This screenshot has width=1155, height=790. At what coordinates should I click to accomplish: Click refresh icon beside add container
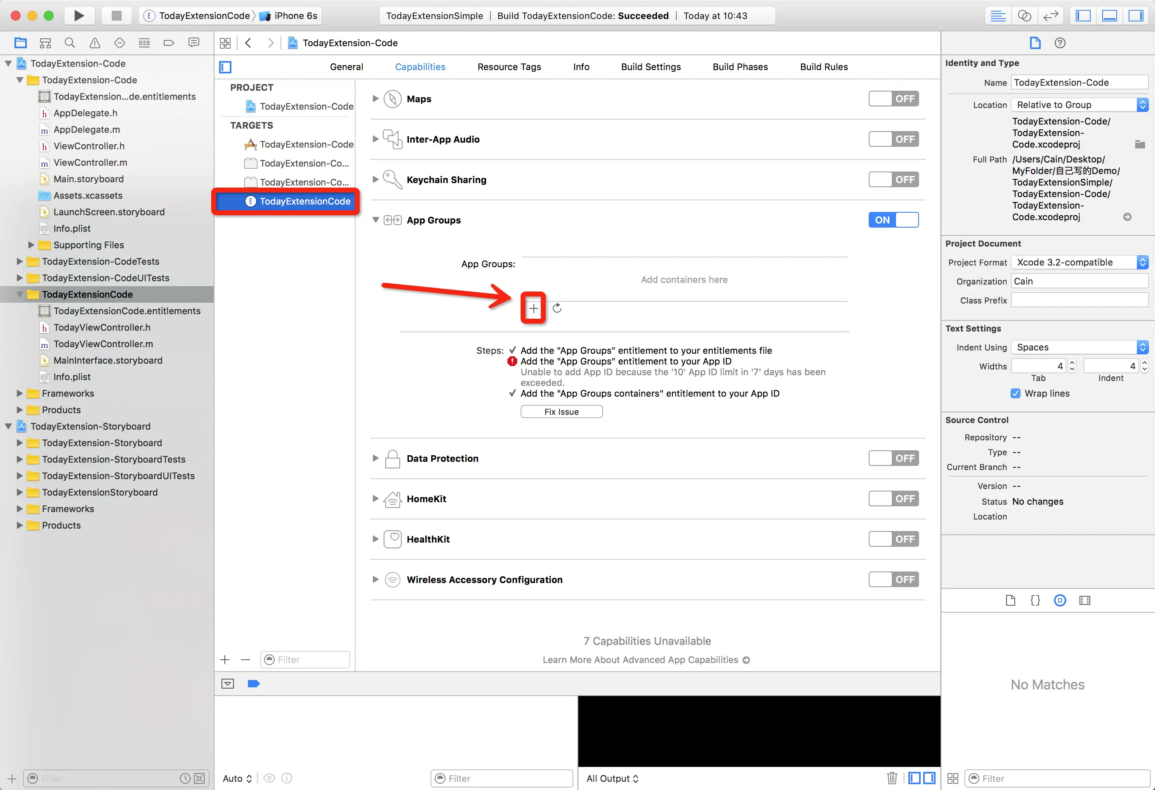pyautogui.click(x=556, y=308)
